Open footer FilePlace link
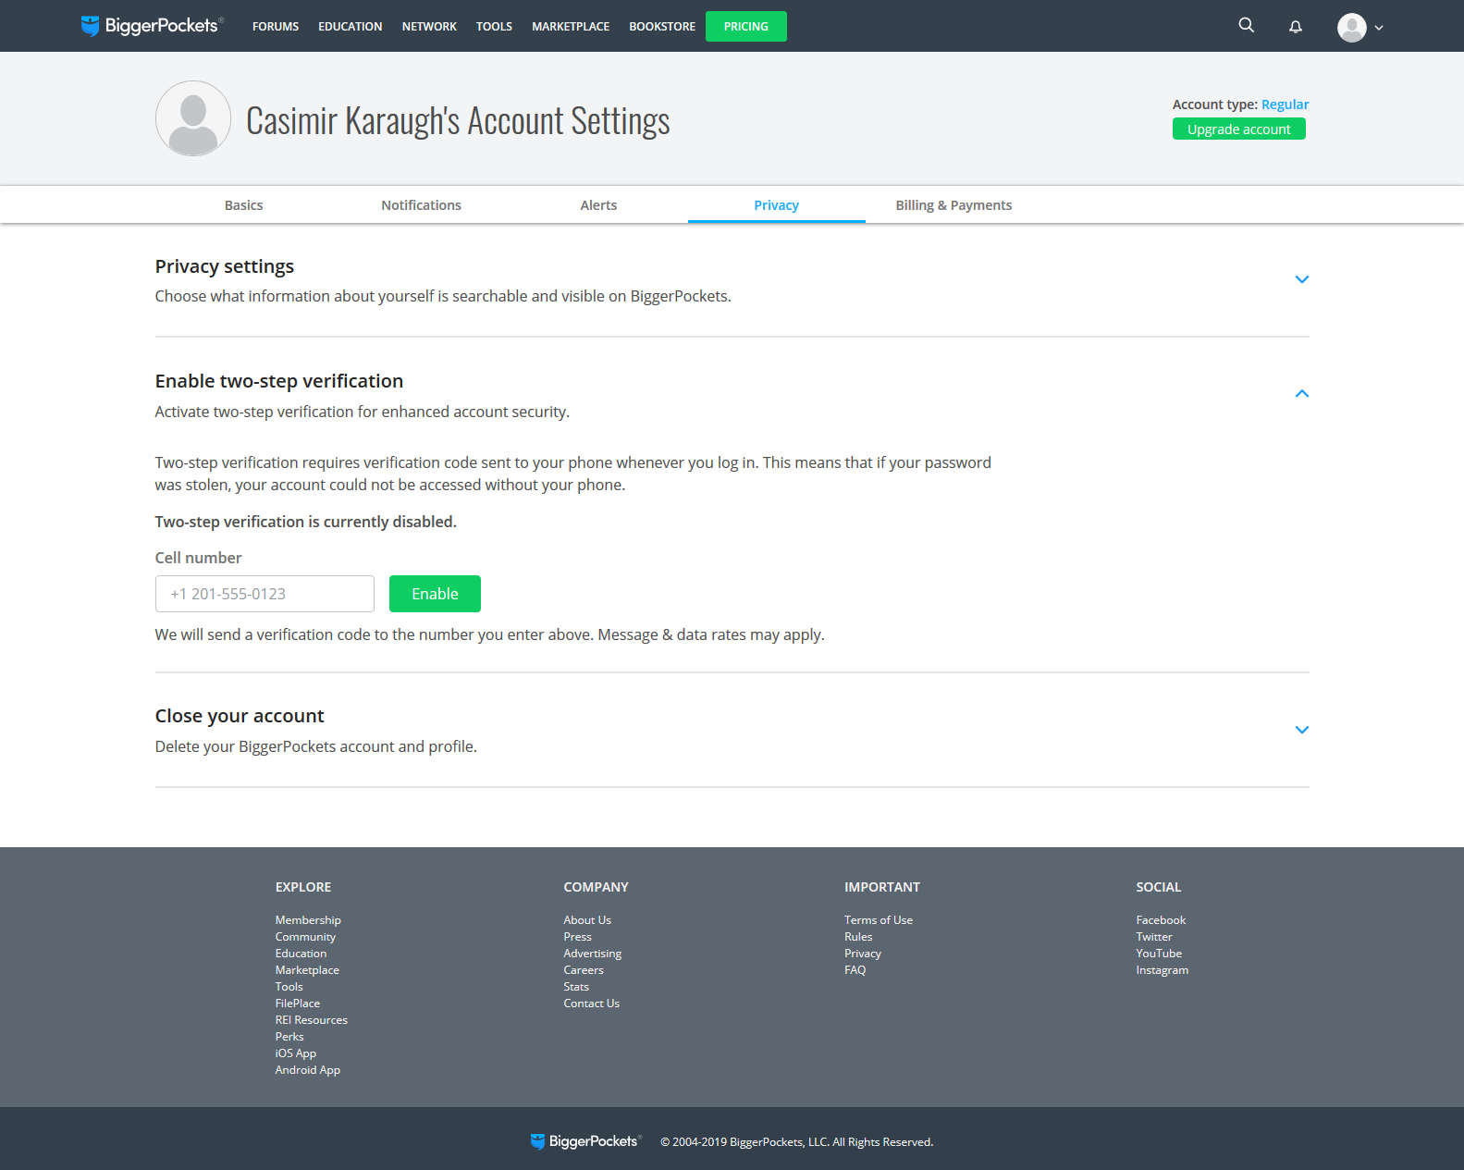The image size is (1464, 1170). [298, 1004]
